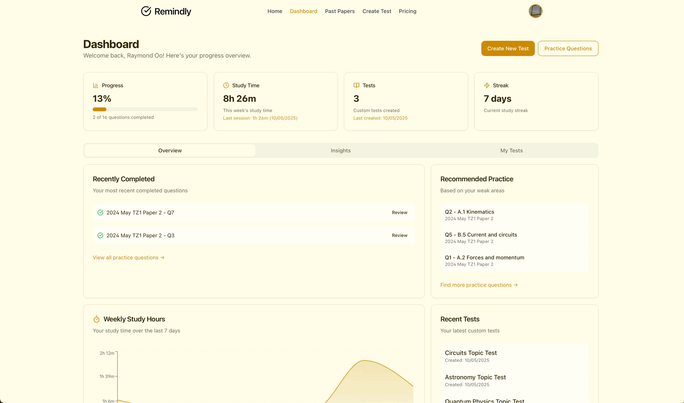Click the Tests book icon
The width and height of the screenshot is (684, 403).
click(x=356, y=85)
